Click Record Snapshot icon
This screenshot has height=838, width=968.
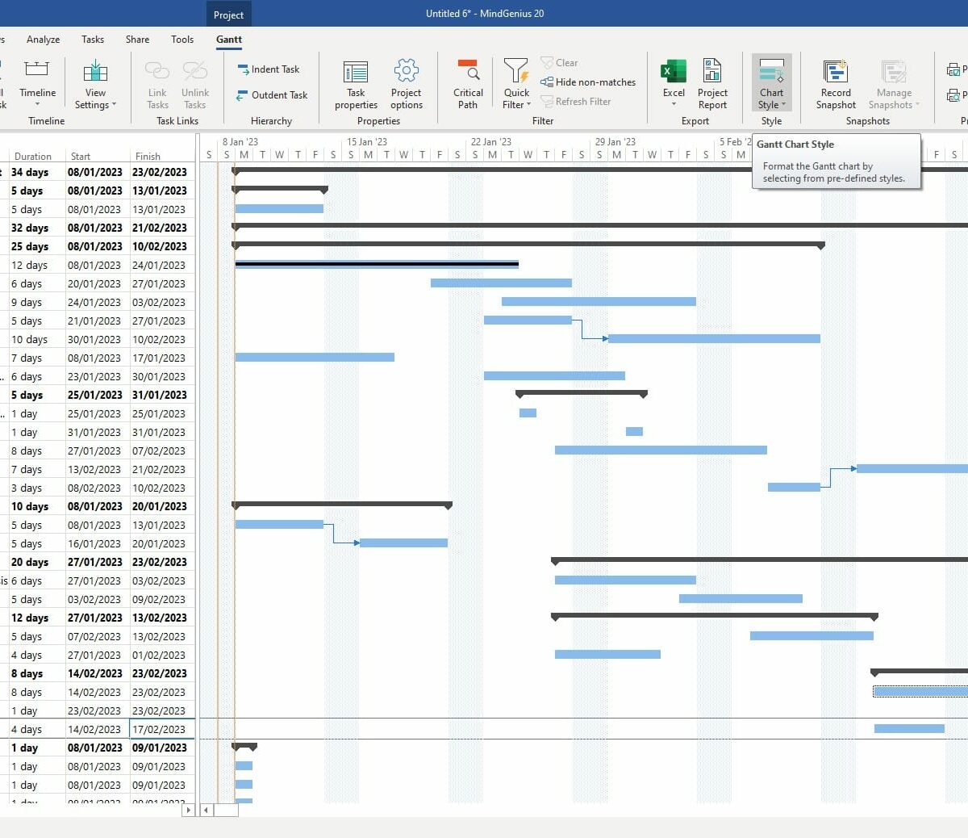836,83
